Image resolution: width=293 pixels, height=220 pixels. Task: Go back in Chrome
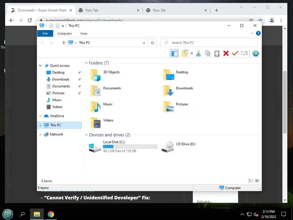coord(11,20)
